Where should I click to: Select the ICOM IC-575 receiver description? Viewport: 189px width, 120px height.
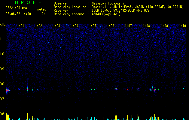(120, 10)
